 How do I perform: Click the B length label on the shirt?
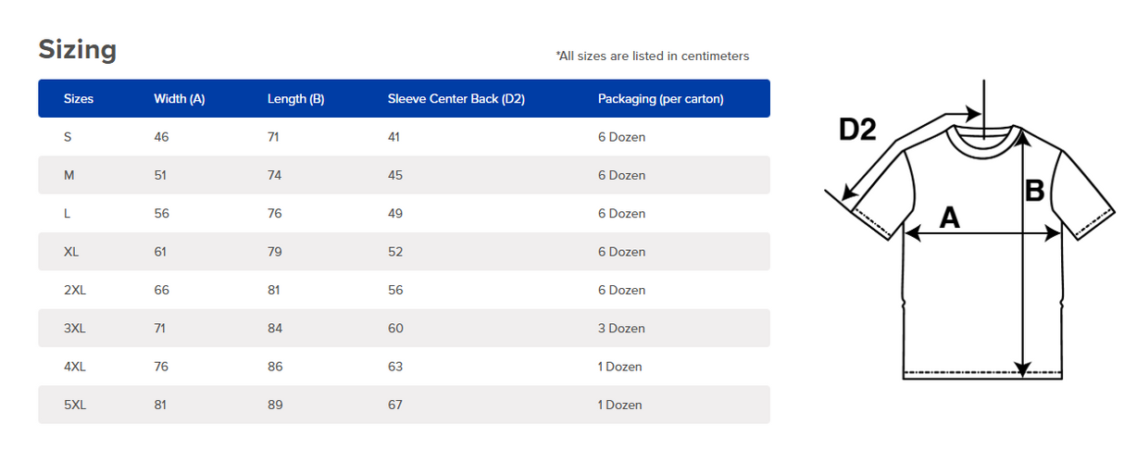(x=1034, y=192)
